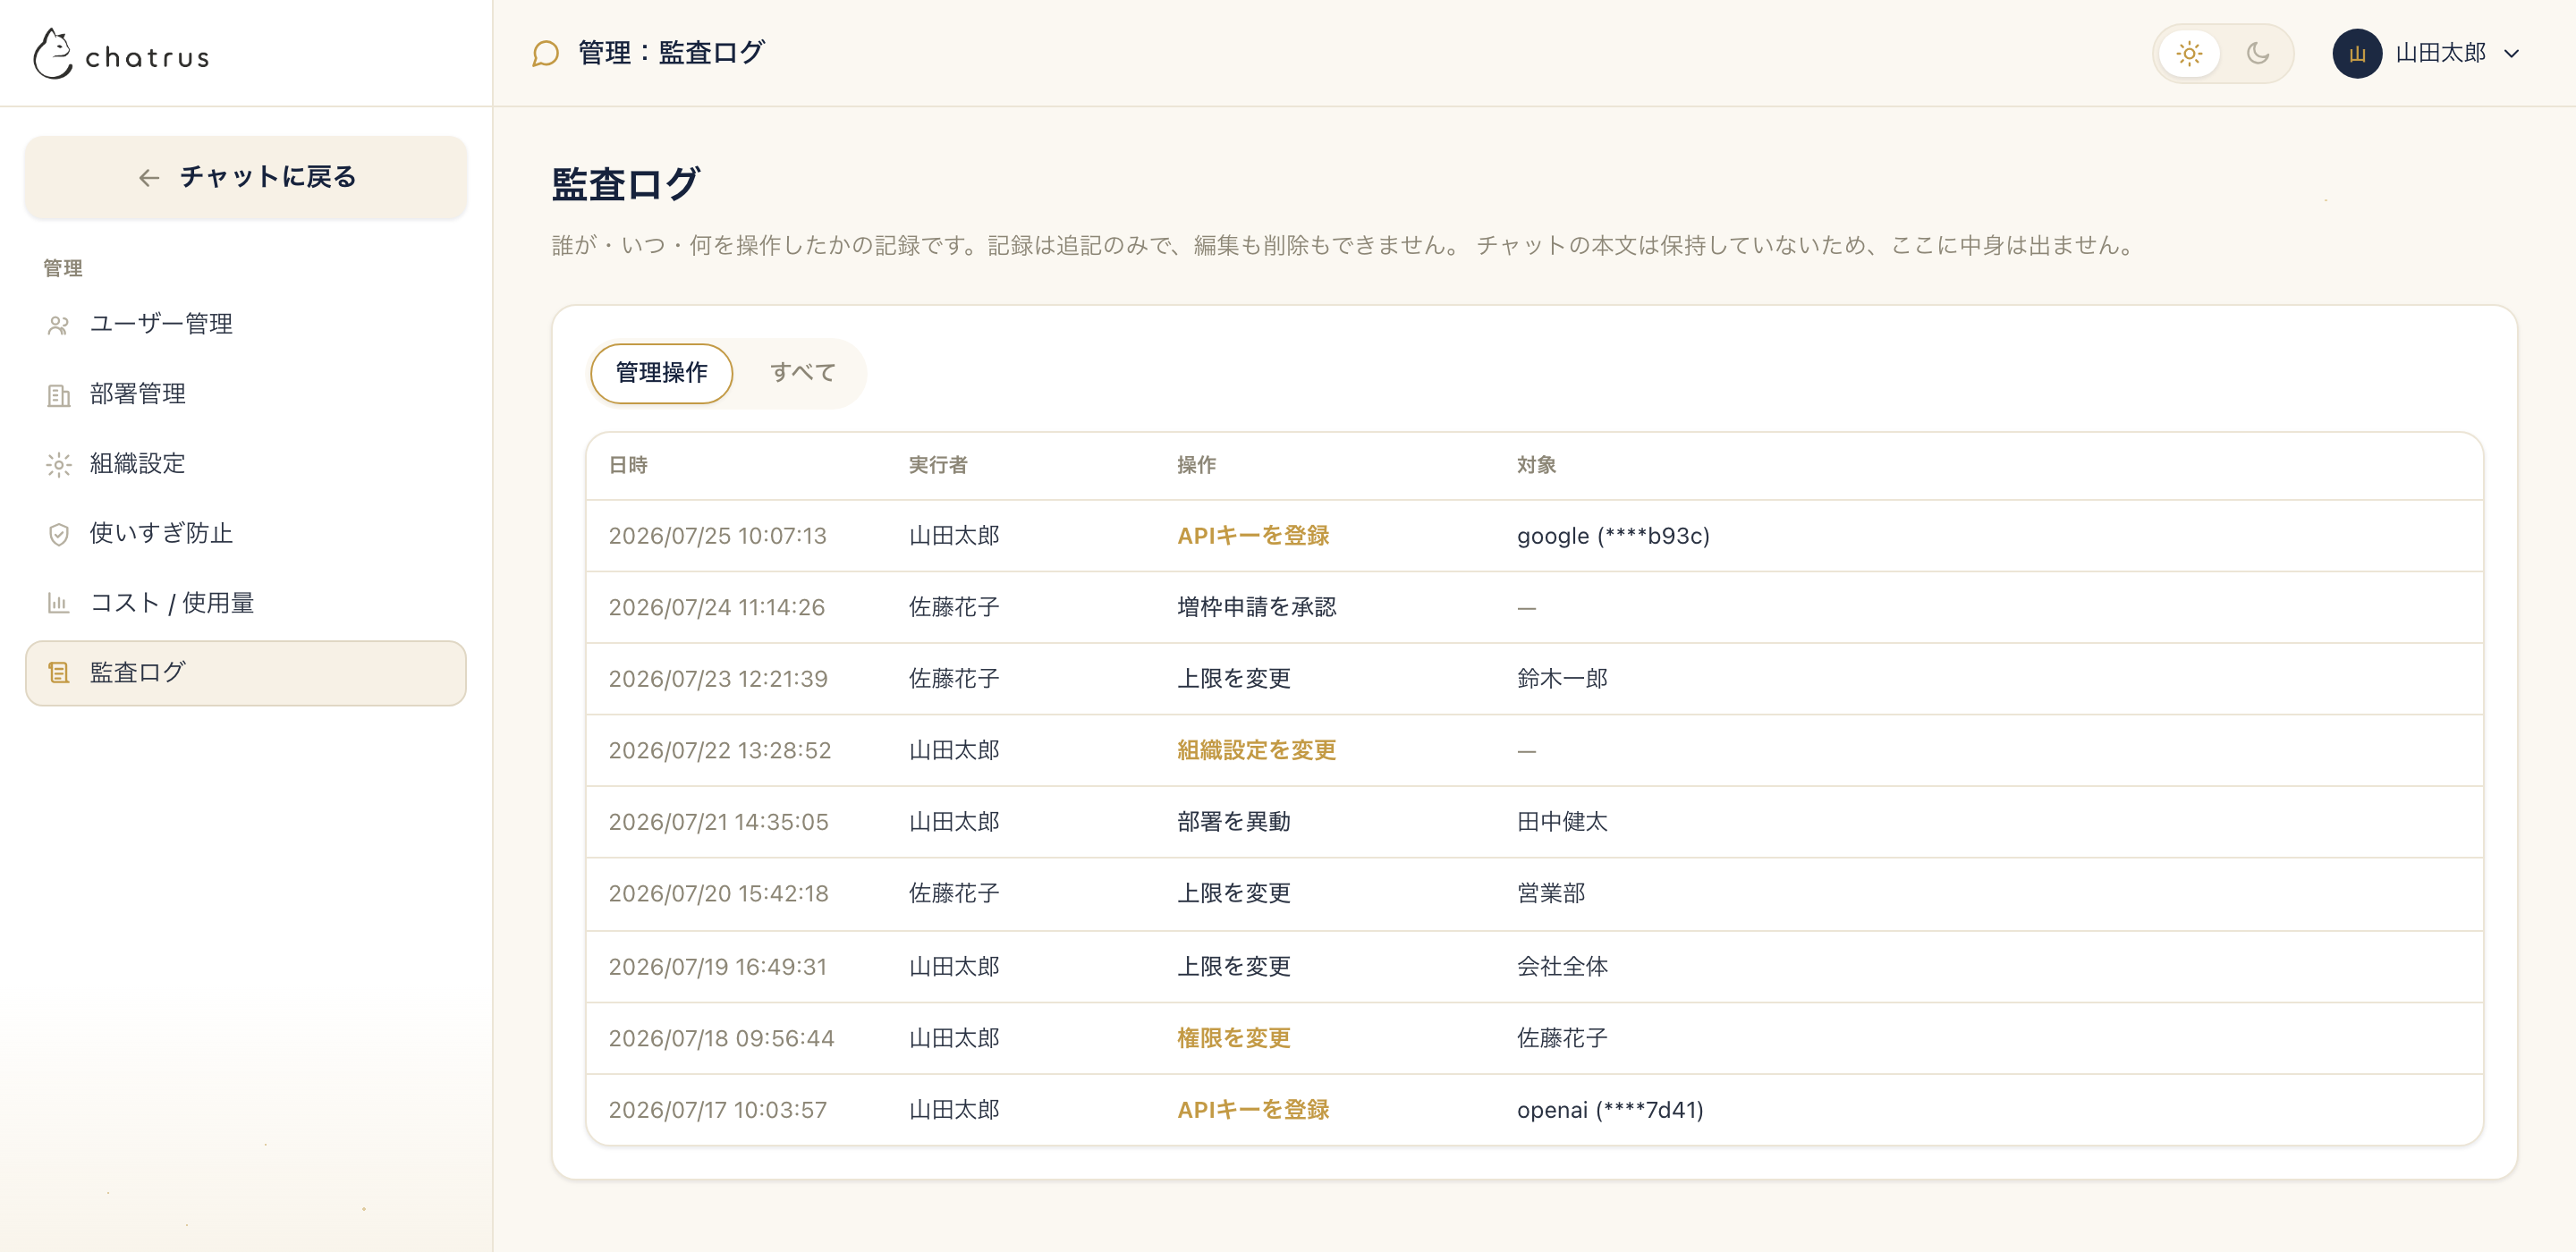Image resolution: width=2576 pixels, height=1252 pixels.
Task: Click 佐藤花子 in the 2026/07/24 row
Action: (x=954, y=607)
